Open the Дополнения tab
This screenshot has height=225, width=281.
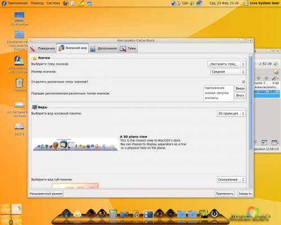pos(103,48)
